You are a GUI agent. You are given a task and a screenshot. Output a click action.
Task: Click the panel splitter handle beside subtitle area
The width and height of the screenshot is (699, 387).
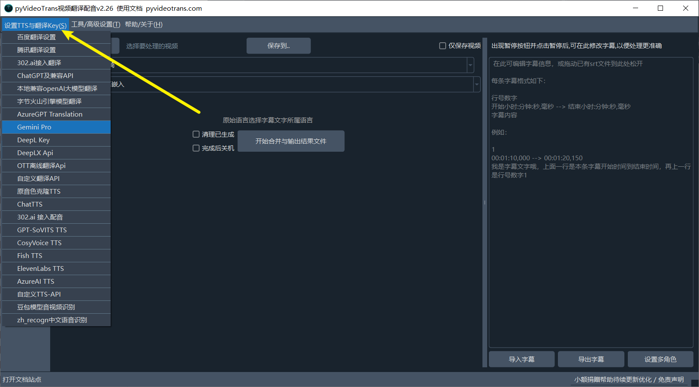pos(485,202)
